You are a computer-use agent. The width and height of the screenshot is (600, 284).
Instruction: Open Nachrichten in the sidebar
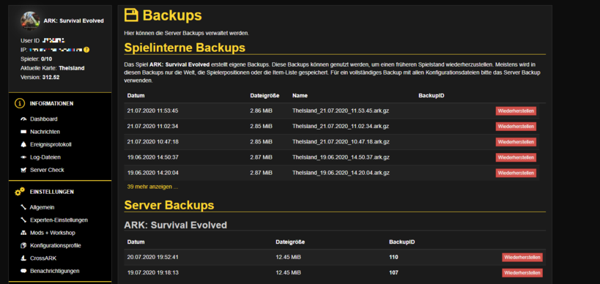coord(45,132)
